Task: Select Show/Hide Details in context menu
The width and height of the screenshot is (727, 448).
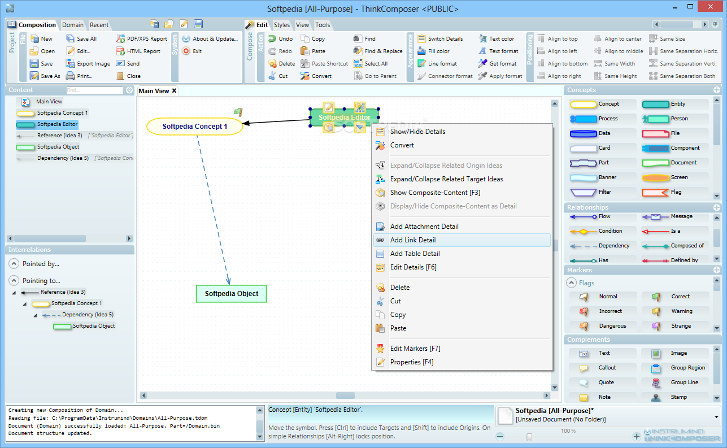Action: pyautogui.click(x=461, y=132)
